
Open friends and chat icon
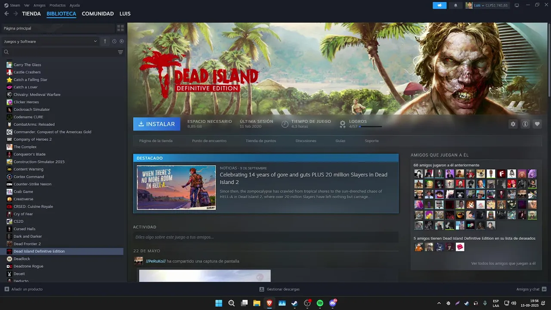click(x=544, y=289)
